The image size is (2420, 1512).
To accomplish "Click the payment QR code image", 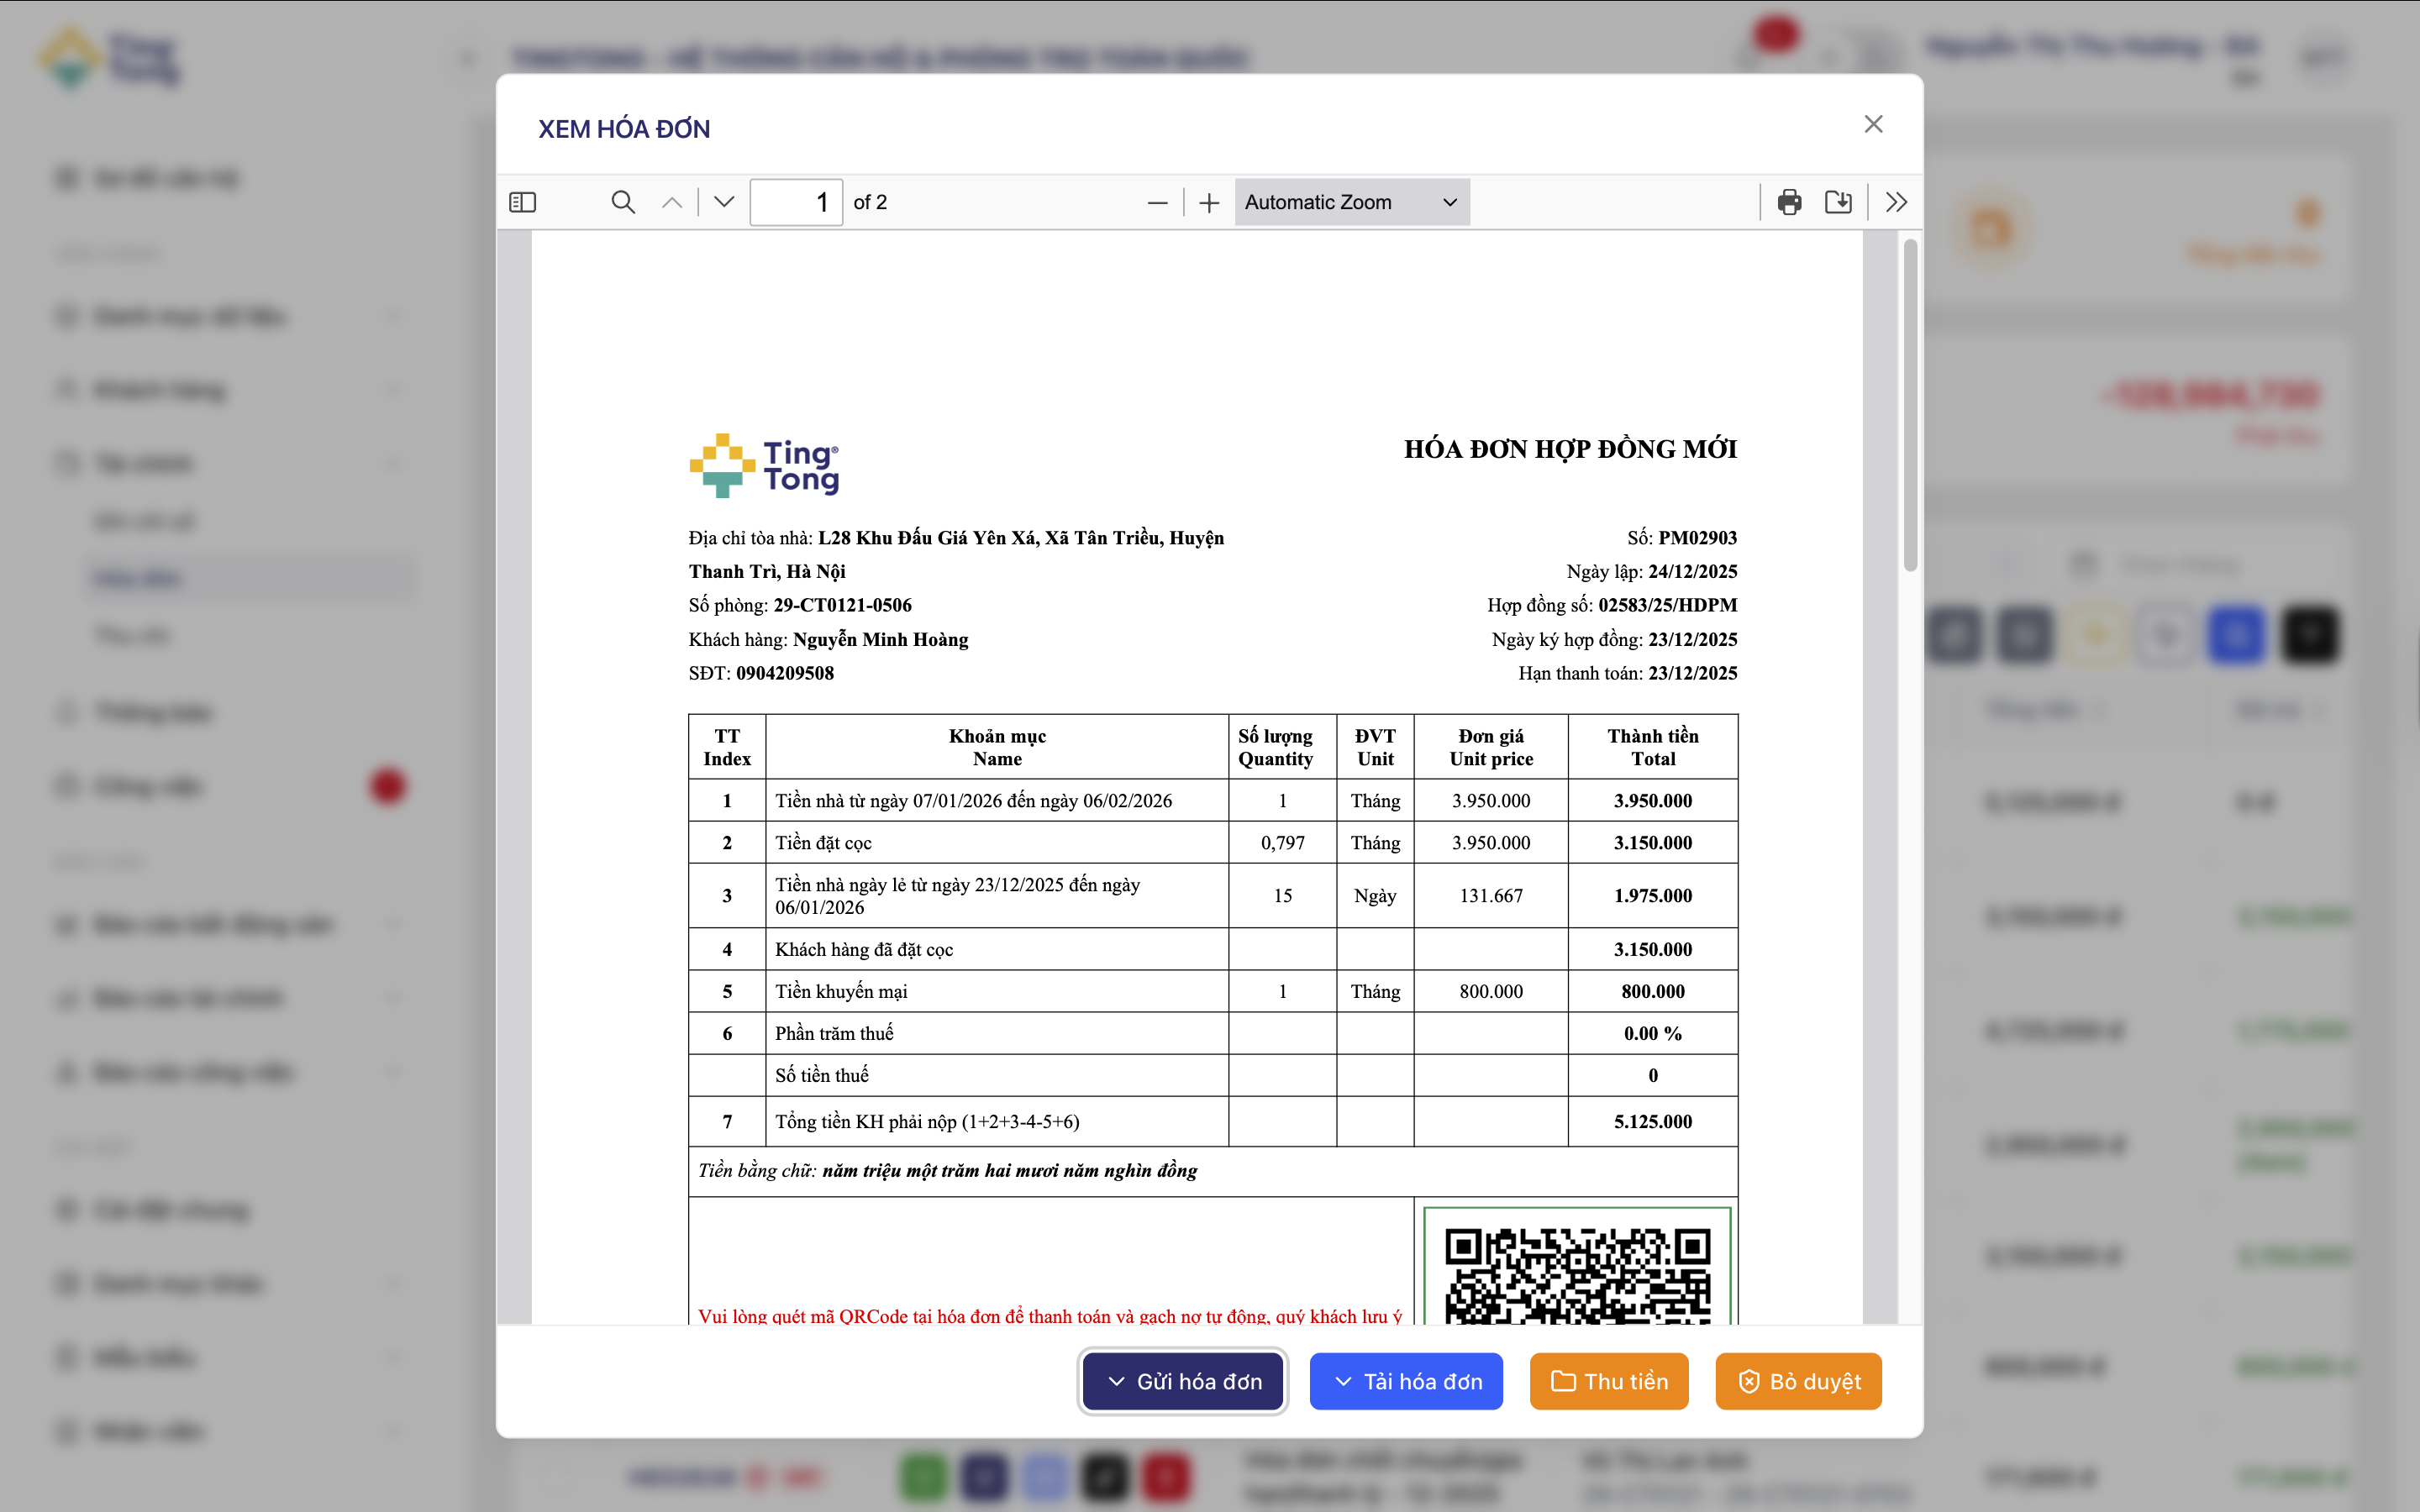I will (1577, 1272).
